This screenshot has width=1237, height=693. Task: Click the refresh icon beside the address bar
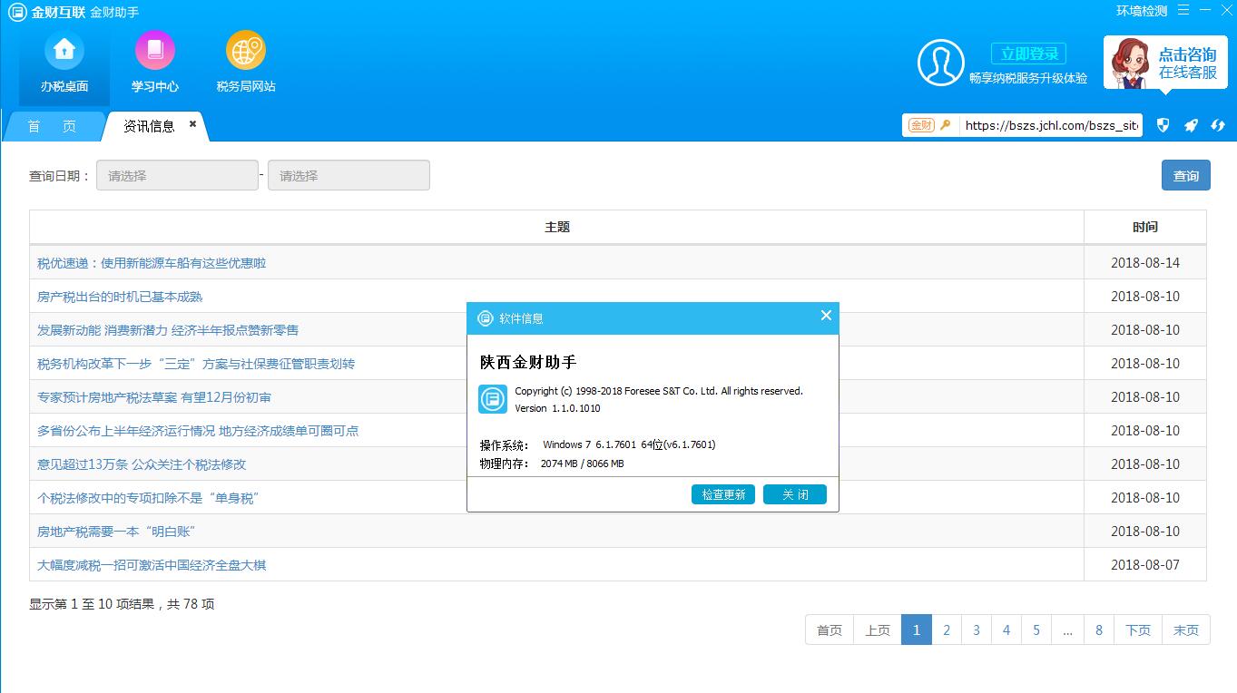(1219, 125)
